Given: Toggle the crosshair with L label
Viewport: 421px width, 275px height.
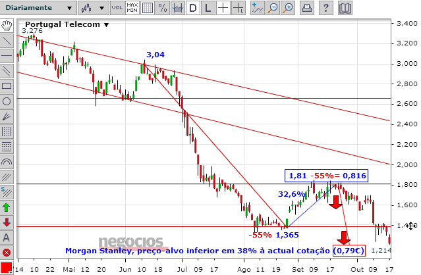Looking at the screenshot, I should click(x=238, y=8).
